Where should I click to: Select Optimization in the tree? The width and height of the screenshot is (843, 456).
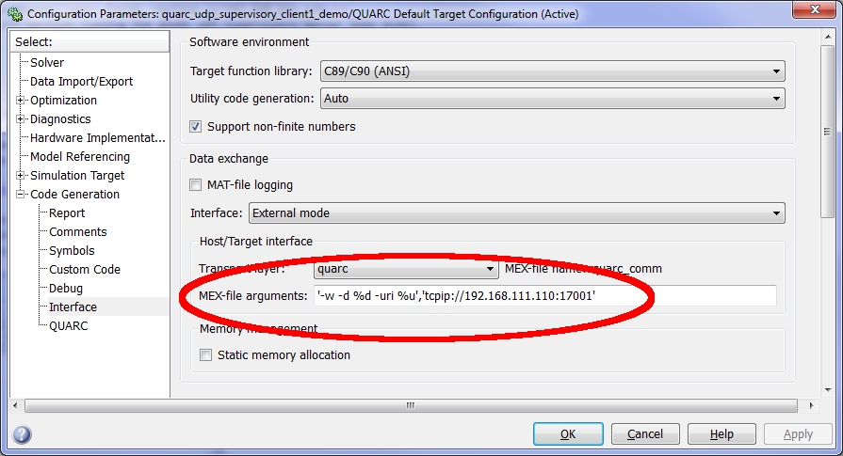click(x=63, y=101)
